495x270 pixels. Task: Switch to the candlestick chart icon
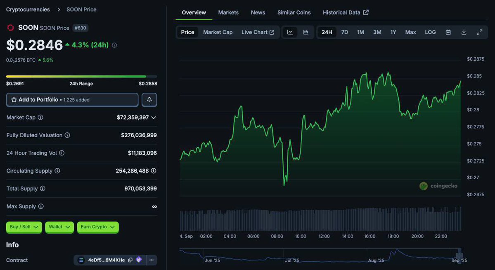point(306,32)
